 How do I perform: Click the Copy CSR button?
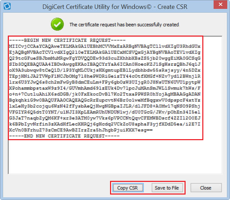click(x=128, y=188)
